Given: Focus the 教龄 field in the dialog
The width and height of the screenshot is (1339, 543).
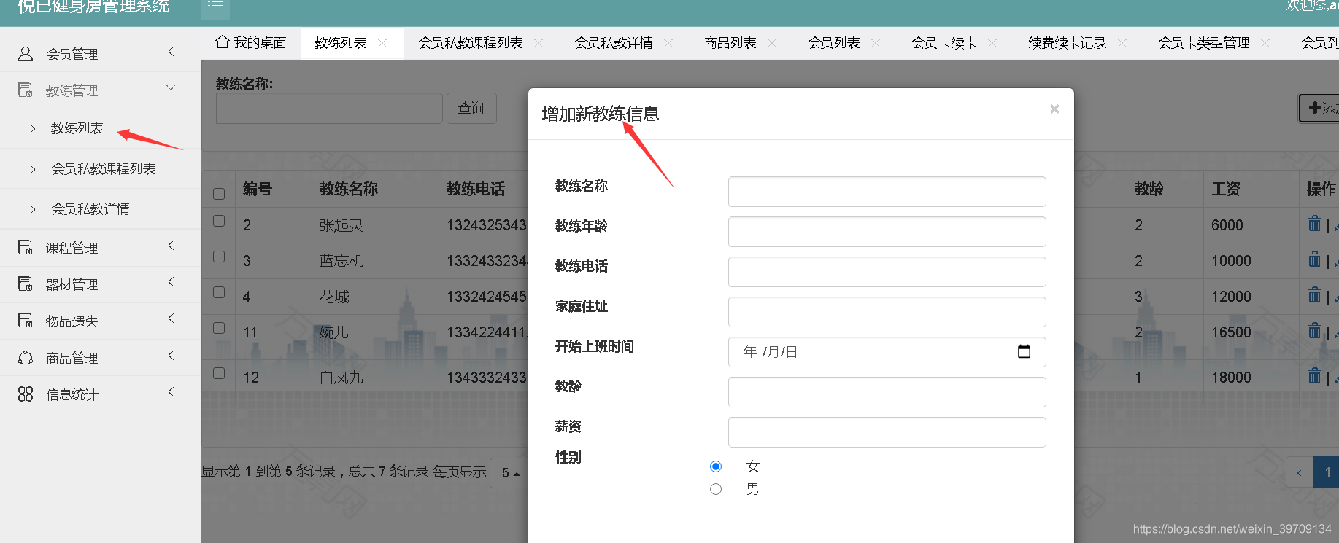Looking at the screenshot, I should click(x=887, y=392).
